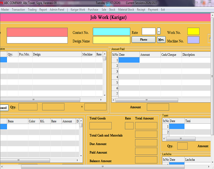This screenshot has height=169, width=214.
Task: Click the Paid Amount field
Action: [146, 151]
